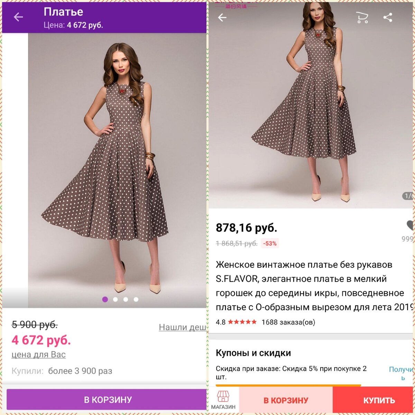Viewport: 415px width, 415px height.
Task: Select the third image carousel dot
Action: [x=126, y=299]
